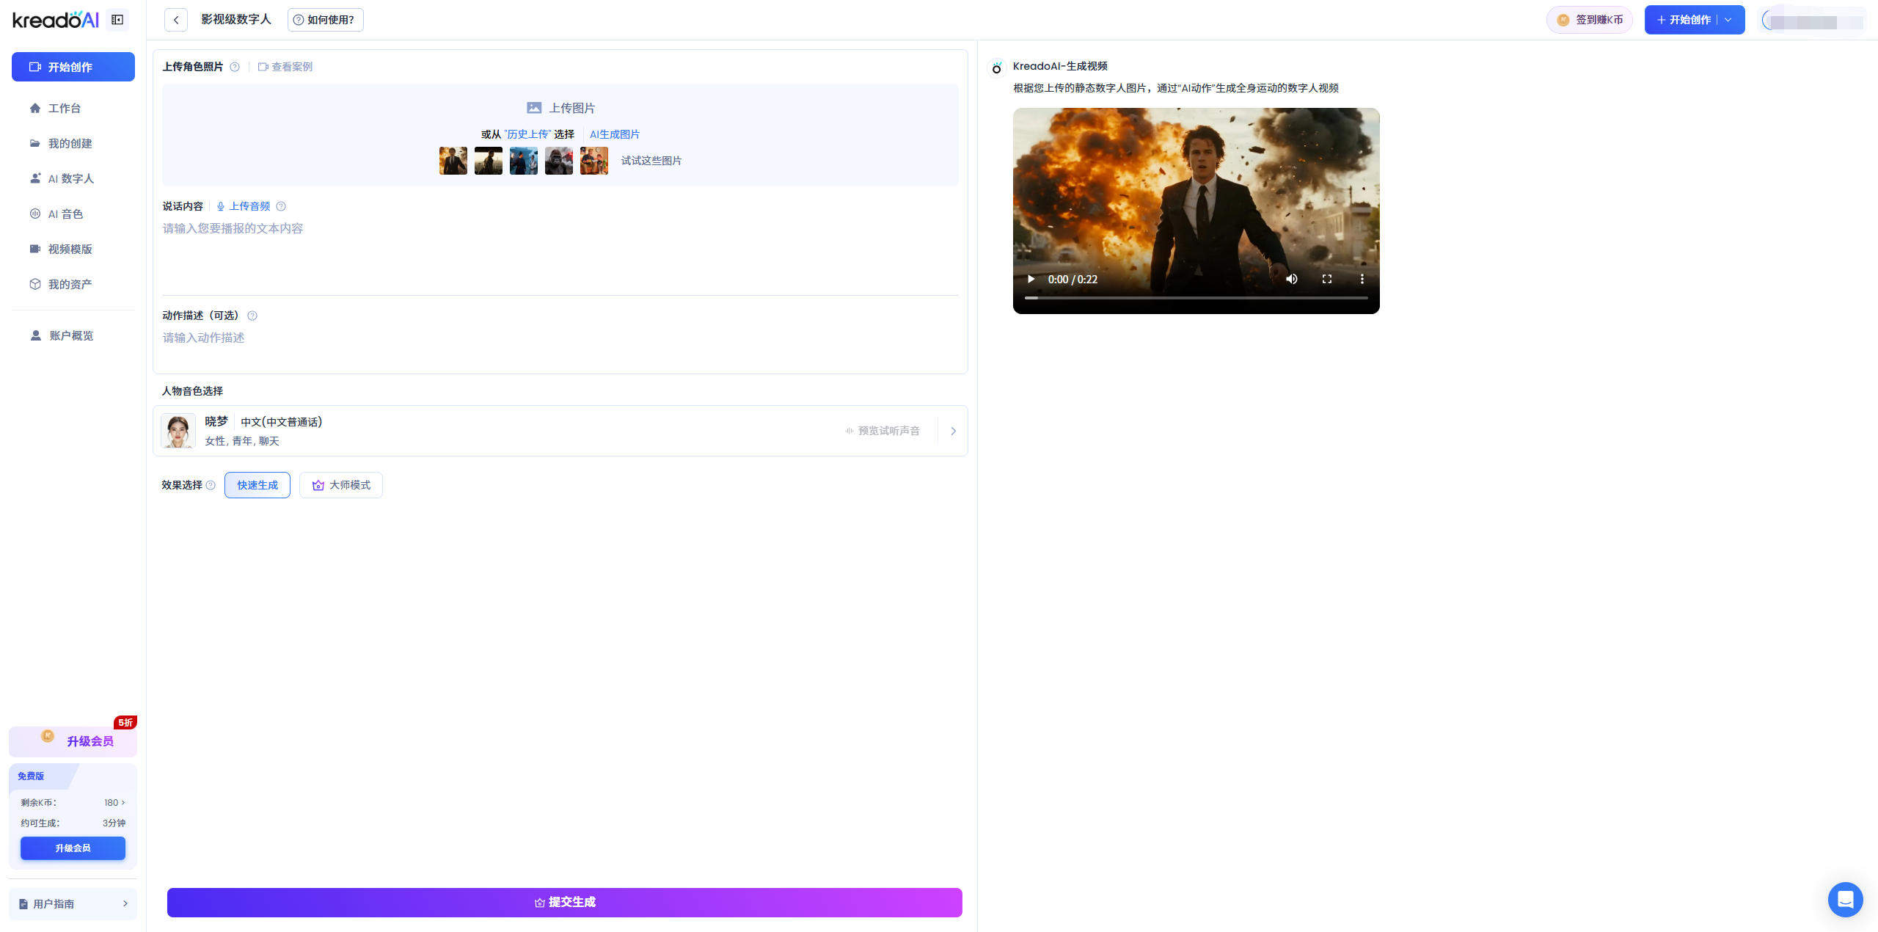Open 我的资产 in the sidebar
The image size is (1878, 932).
coord(70,284)
